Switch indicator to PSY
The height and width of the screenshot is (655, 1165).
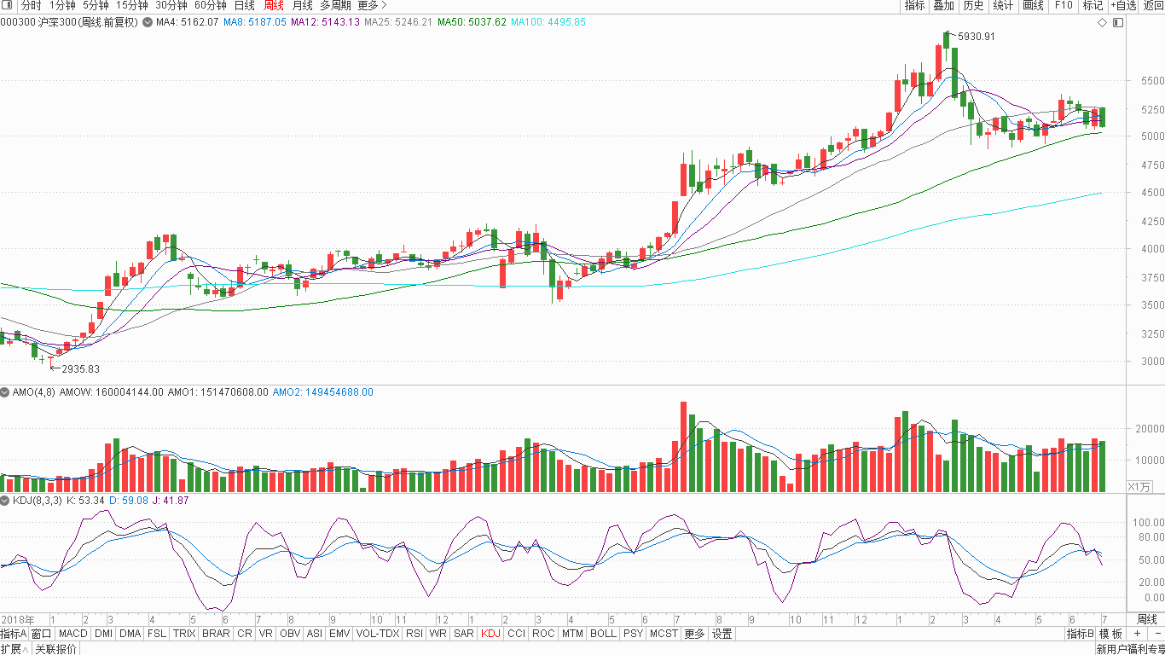click(x=633, y=634)
